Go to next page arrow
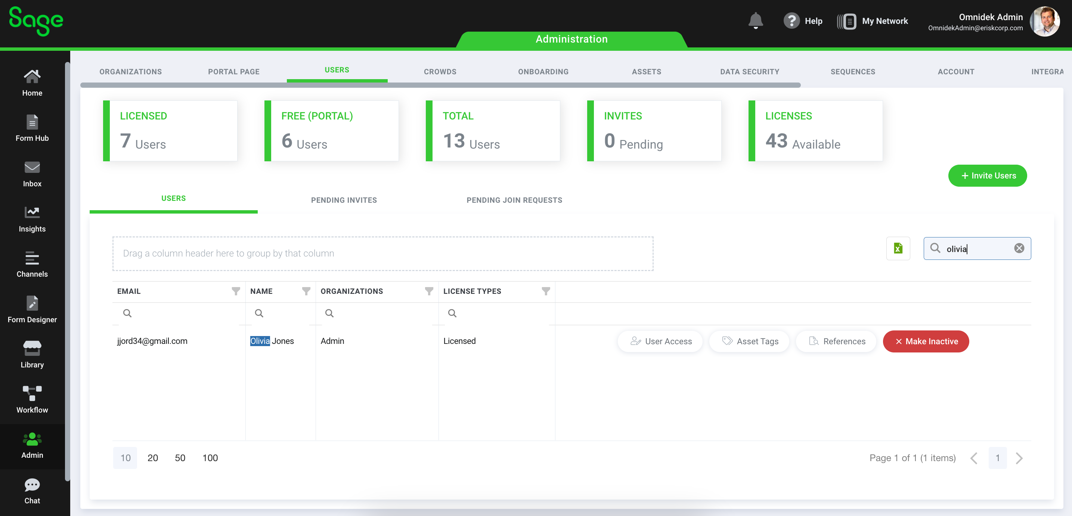This screenshot has height=516, width=1072. (1019, 458)
